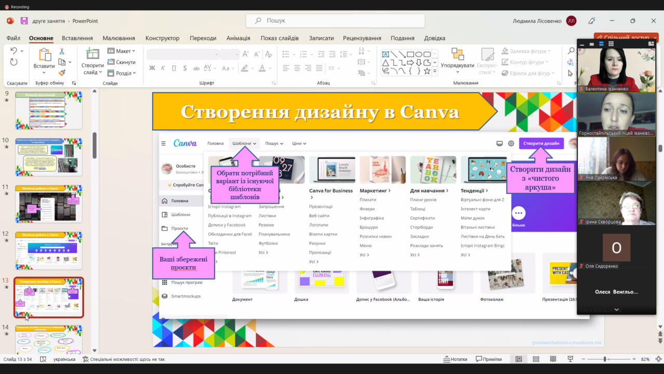Toggle Strikethrough formatting
Viewport: 664px width, 374px height.
(196, 68)
